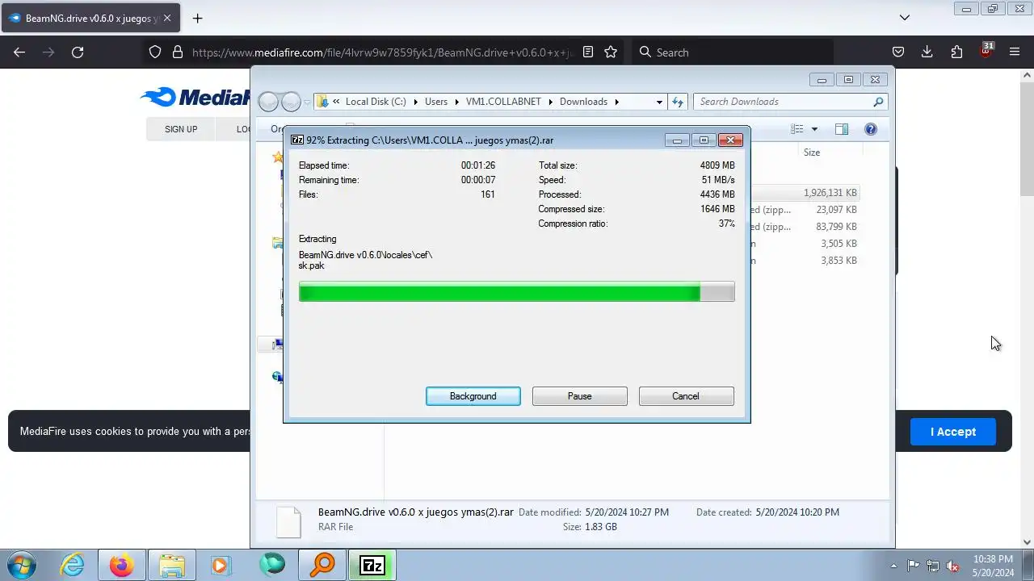Click the extraction progress bar

click(517, 291)
